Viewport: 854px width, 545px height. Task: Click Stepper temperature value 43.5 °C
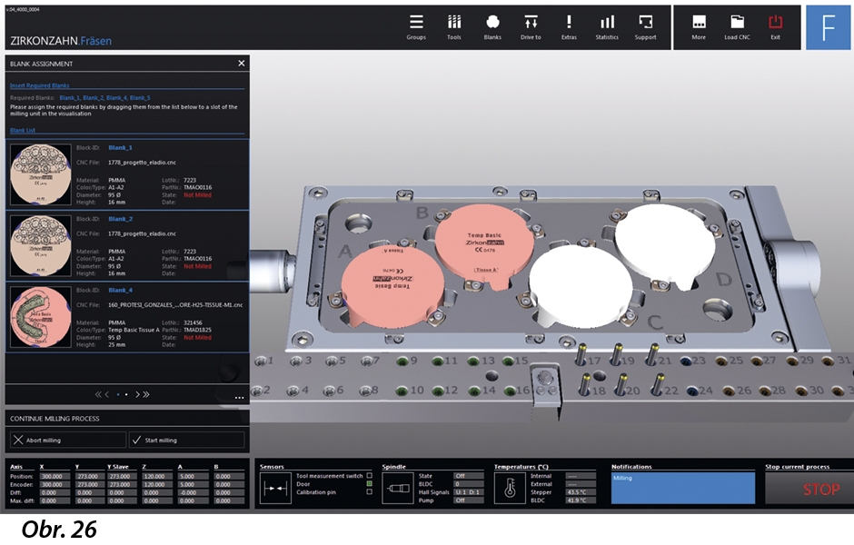(580, 492)
